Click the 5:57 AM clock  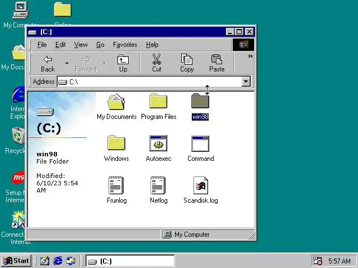coord(340,261)
